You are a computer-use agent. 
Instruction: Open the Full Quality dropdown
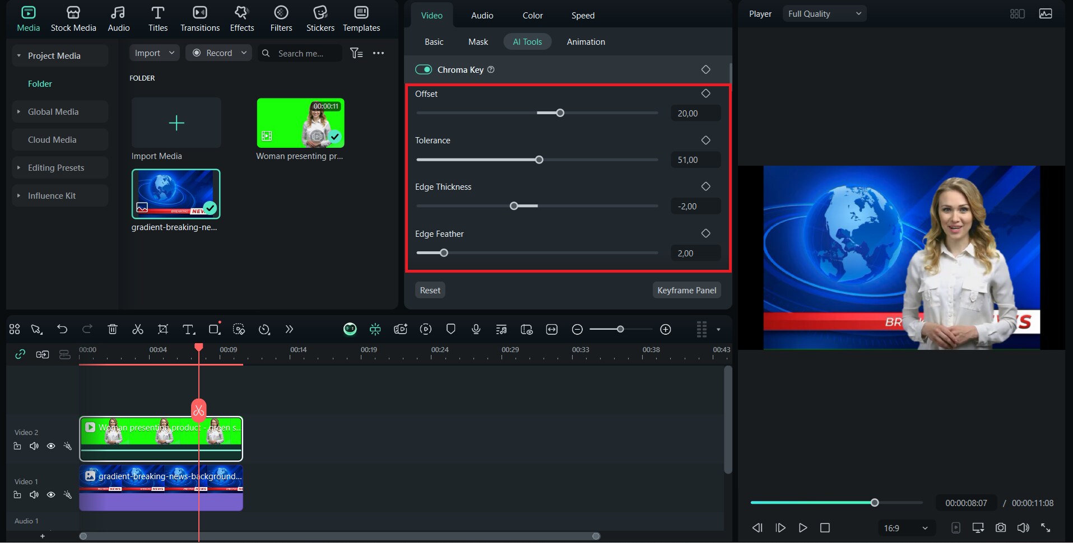coord(824,13)
